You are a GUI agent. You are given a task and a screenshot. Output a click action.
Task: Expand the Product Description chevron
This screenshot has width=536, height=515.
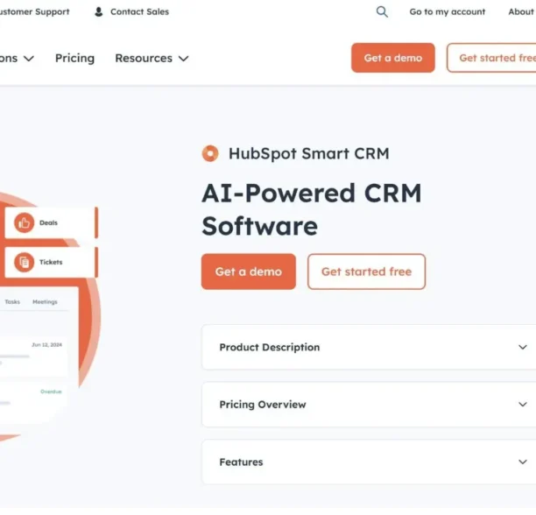522,347
